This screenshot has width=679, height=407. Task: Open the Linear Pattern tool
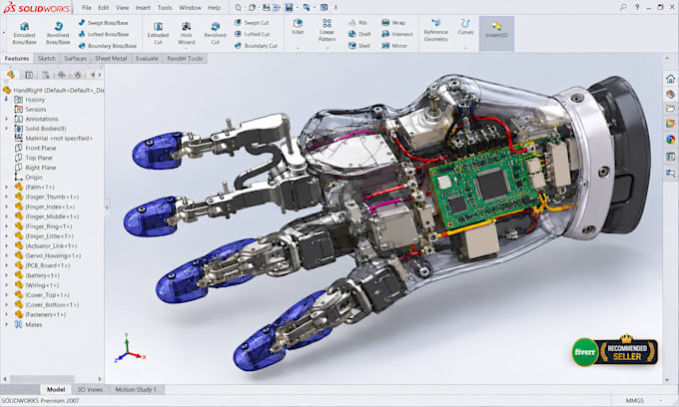pos(327,30)
